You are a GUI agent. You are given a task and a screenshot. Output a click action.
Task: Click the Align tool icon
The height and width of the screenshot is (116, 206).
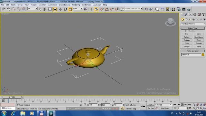(x=151, y=9)
